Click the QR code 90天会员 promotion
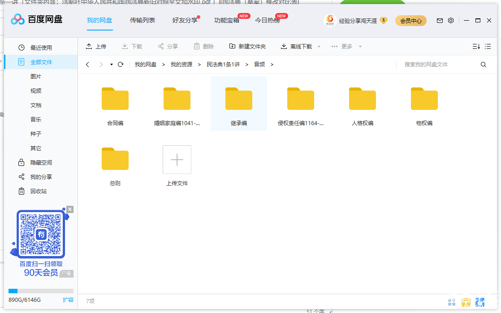This screenshot has width=501, height=313. (41, 242)
